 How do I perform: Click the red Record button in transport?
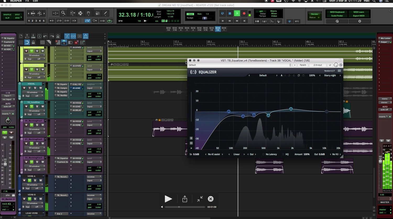pyautogui.click(x=244, y=13)
